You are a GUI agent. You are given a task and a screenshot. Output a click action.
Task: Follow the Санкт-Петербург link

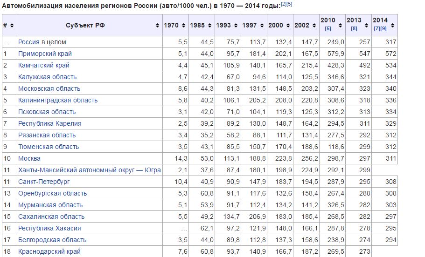pos(44,182)
